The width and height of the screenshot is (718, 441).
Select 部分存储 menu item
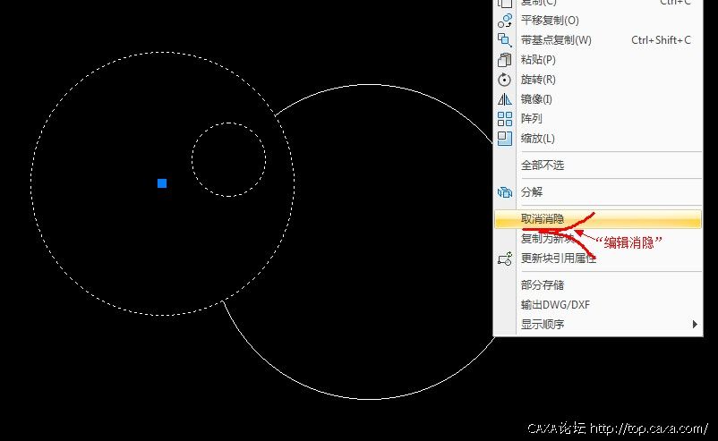point(543,285)
